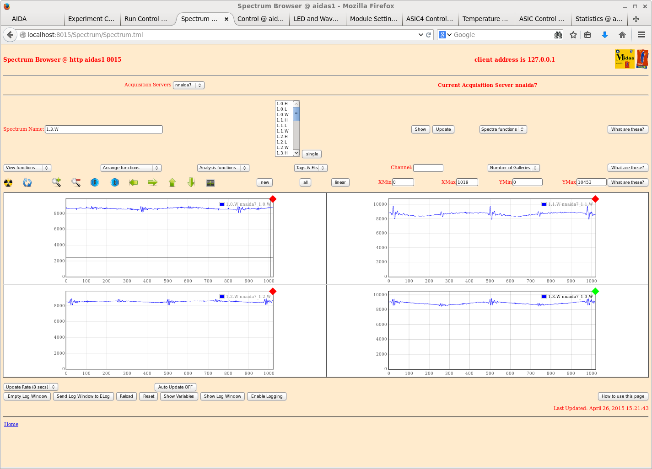Click the Spectrum Name input field

coord(104,129)
